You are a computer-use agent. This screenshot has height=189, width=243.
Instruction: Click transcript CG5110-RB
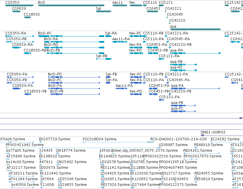(x=145, y=36)
